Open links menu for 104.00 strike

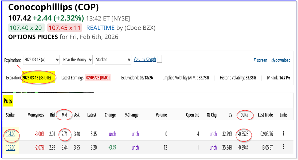pos(284,134)
